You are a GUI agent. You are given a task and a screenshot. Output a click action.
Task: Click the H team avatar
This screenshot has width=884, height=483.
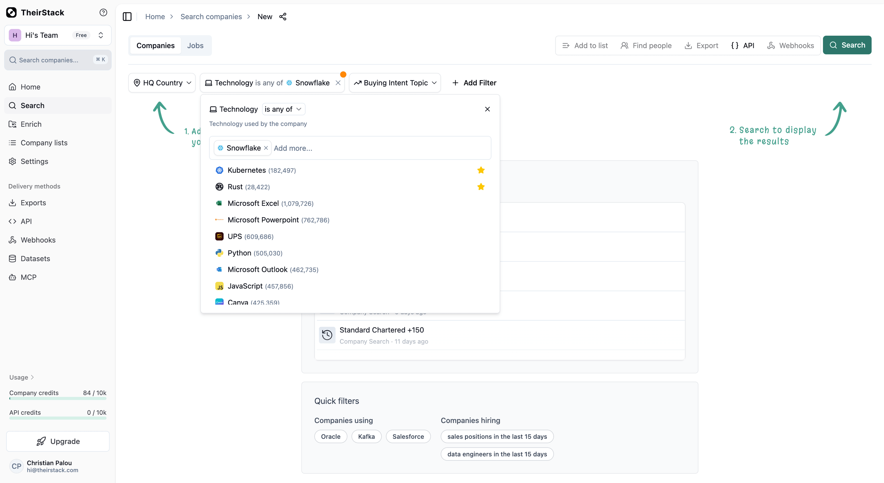pyautogui.click(x=15, y=35)
